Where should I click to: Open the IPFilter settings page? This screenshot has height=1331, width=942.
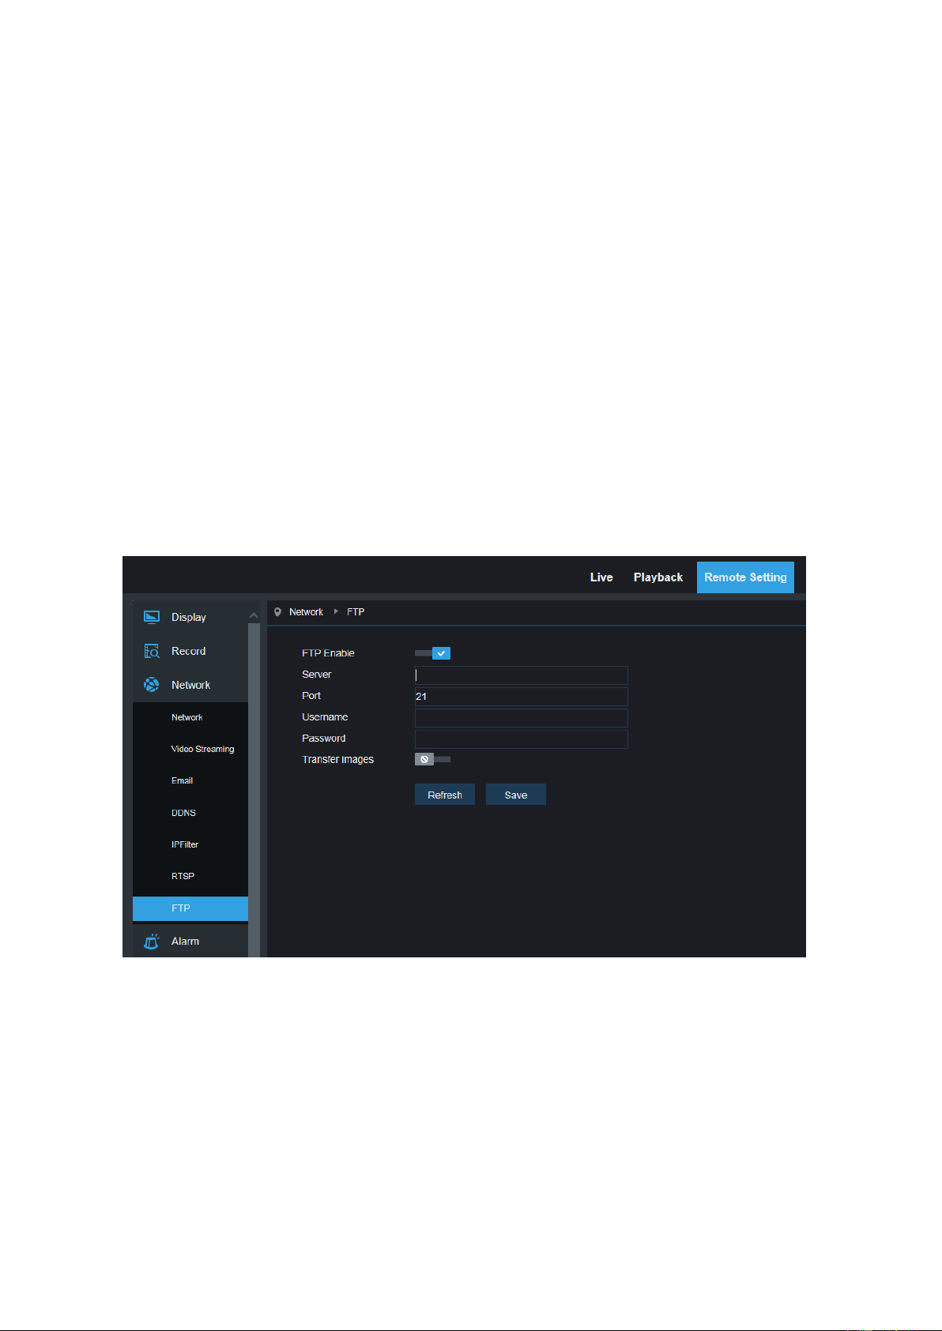click(x=185, y=844)
